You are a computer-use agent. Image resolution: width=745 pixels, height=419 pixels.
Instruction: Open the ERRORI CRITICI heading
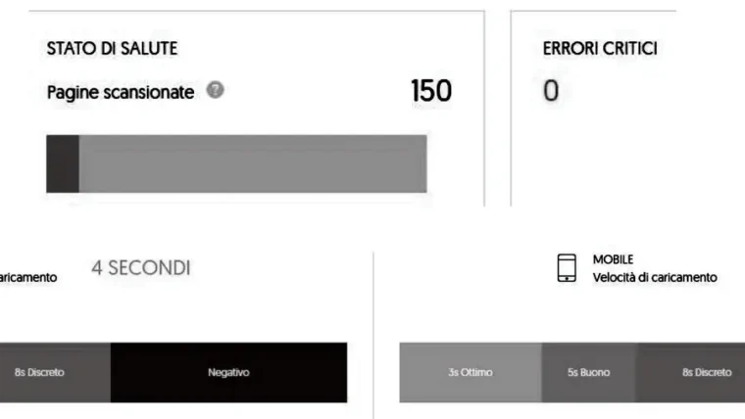(x=600, y=48)
